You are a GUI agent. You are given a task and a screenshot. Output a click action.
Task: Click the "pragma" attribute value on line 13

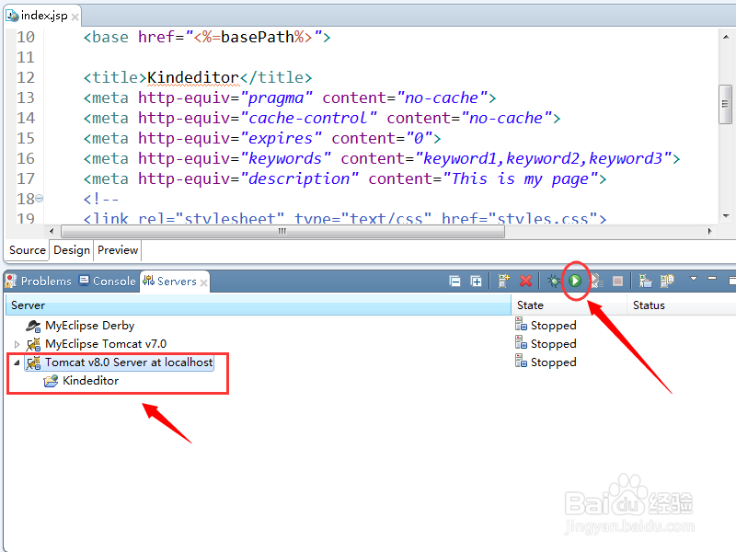276,98
